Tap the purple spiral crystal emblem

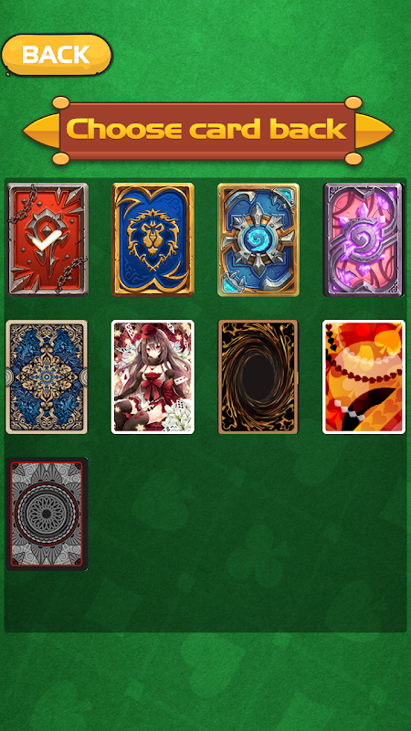(363, 238)
